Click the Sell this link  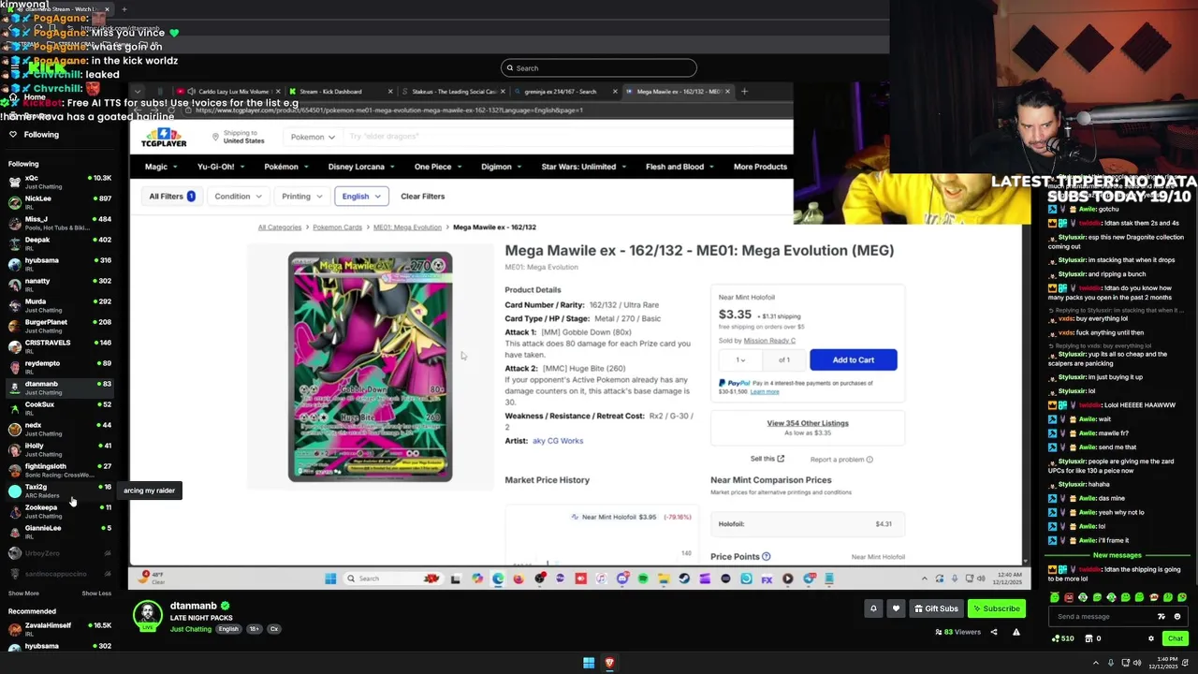pos(767,459)
